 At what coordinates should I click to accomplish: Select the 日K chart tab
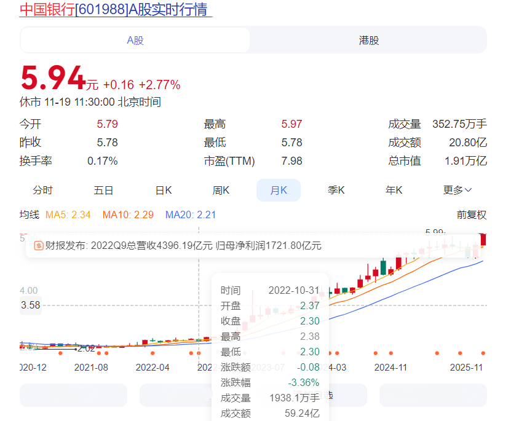click(164, 190)
